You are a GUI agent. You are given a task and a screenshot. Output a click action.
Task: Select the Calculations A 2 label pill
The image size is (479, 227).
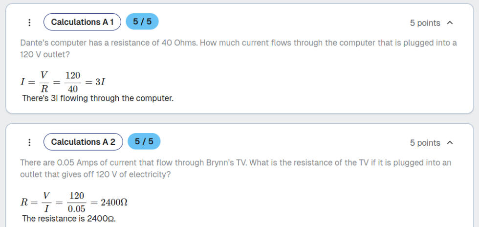(x=83, y=142)
